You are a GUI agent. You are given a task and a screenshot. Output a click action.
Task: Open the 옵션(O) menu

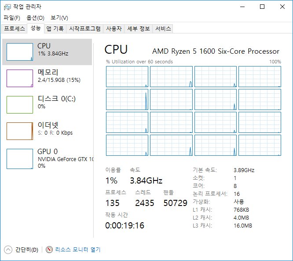(x=35, y=18)
